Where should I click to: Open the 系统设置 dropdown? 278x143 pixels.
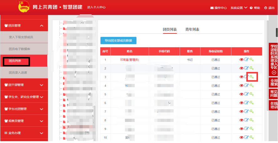239,8
